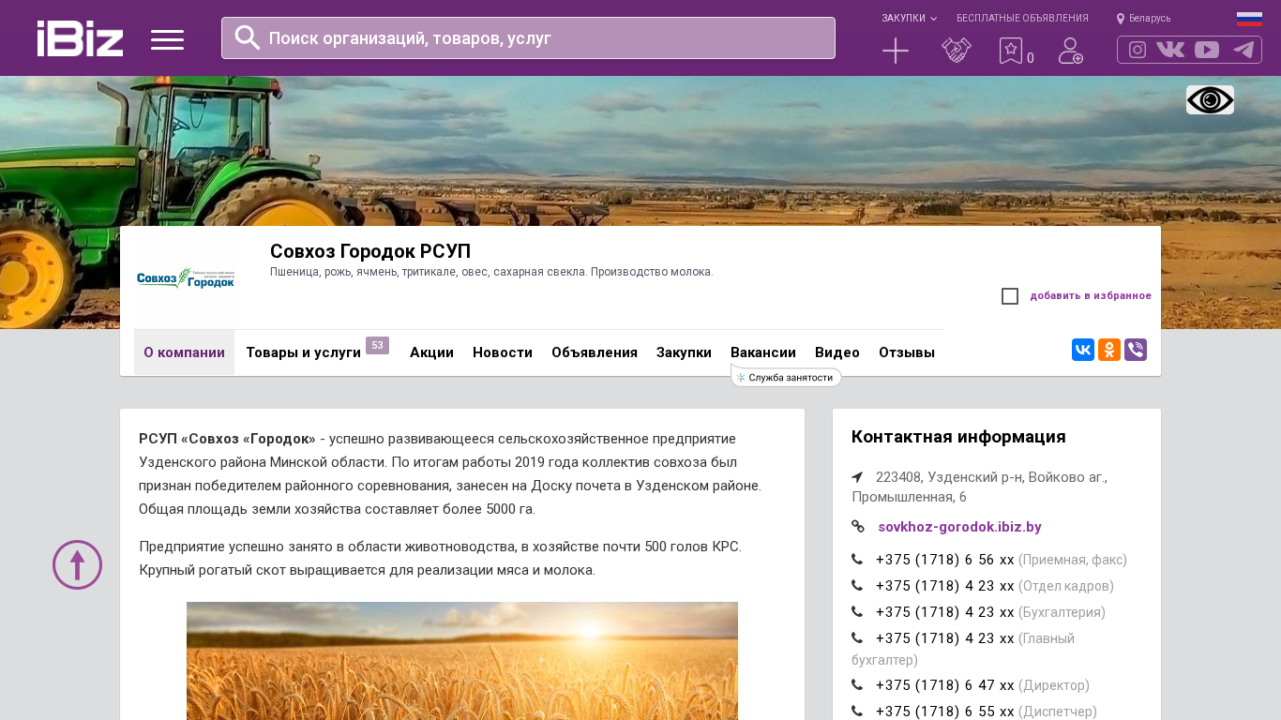This screenshot has height=720, width=1281.
Task: Open the iBiz home logo
Action: pyautogui.click(x=80, y=38)
